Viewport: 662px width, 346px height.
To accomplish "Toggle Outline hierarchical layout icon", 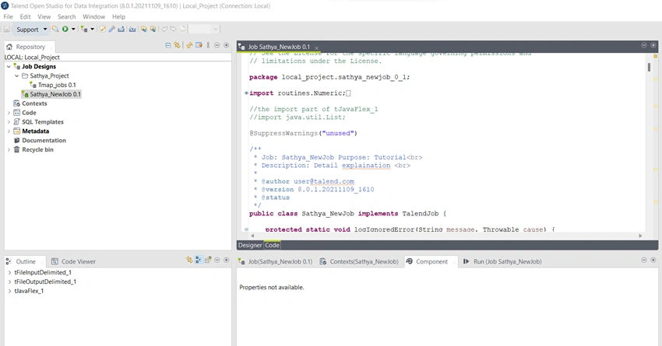I will pos(199,260).
